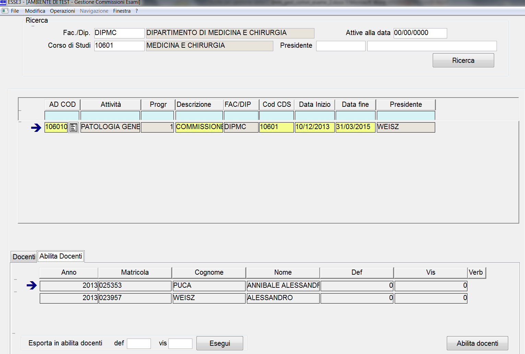Select the 106010 AD COD cell
The width and height of the screenshot is (525, 354).
(56, 127)
